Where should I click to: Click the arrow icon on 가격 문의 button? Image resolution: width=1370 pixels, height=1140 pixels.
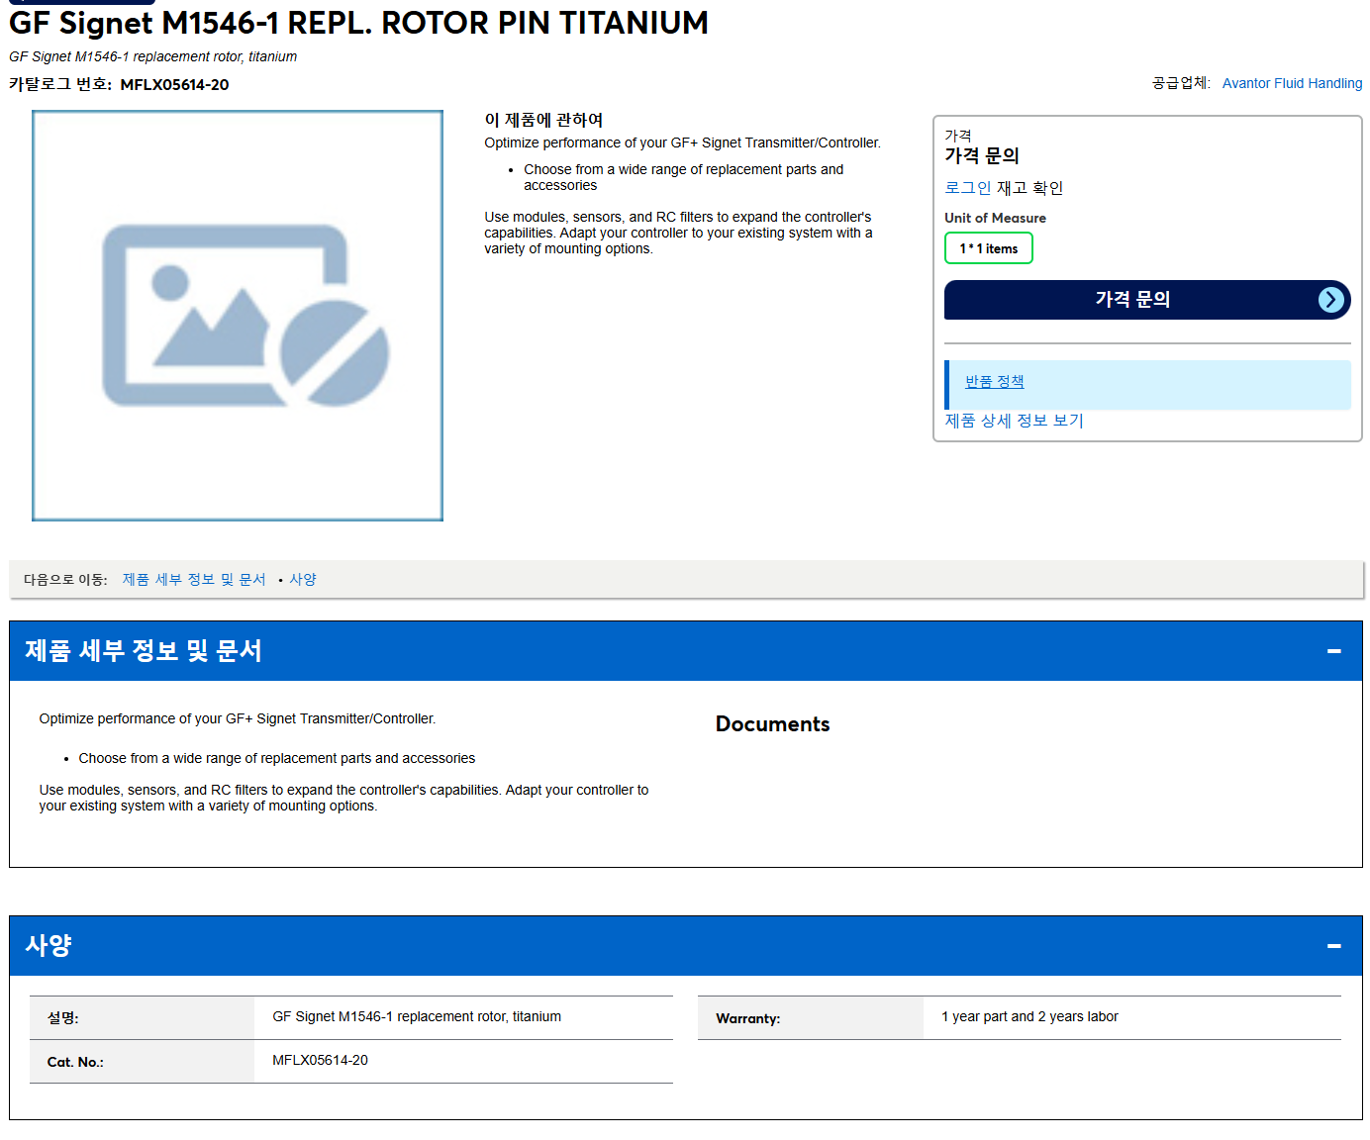(x=1331, y=300)
